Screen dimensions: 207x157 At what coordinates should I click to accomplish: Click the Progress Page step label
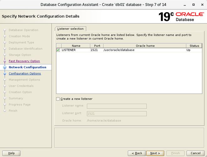19,104
